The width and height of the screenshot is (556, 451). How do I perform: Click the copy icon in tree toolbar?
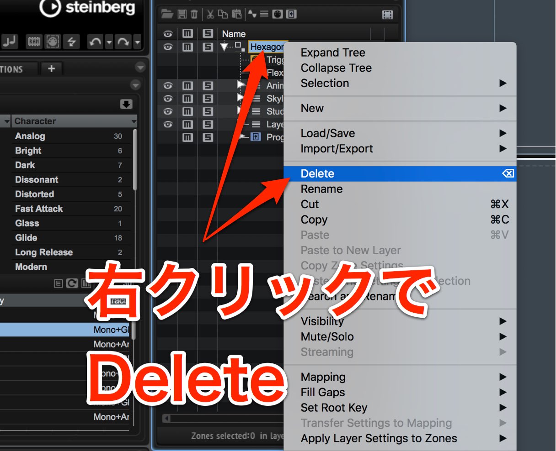tap(223, 14)
